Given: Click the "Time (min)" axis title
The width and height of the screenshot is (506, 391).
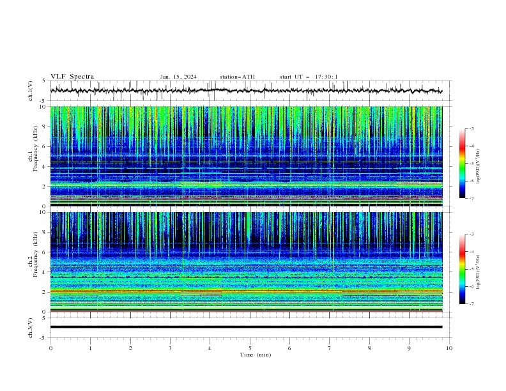Looking at the screenshot, I should click(x=256, y=355).
